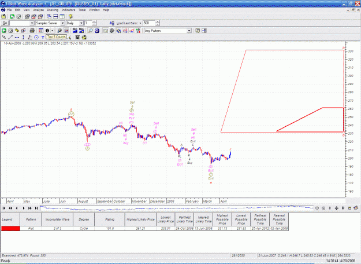Click the Rating column header
Viewport: 361px width, 264px height.
pos(110,219)
